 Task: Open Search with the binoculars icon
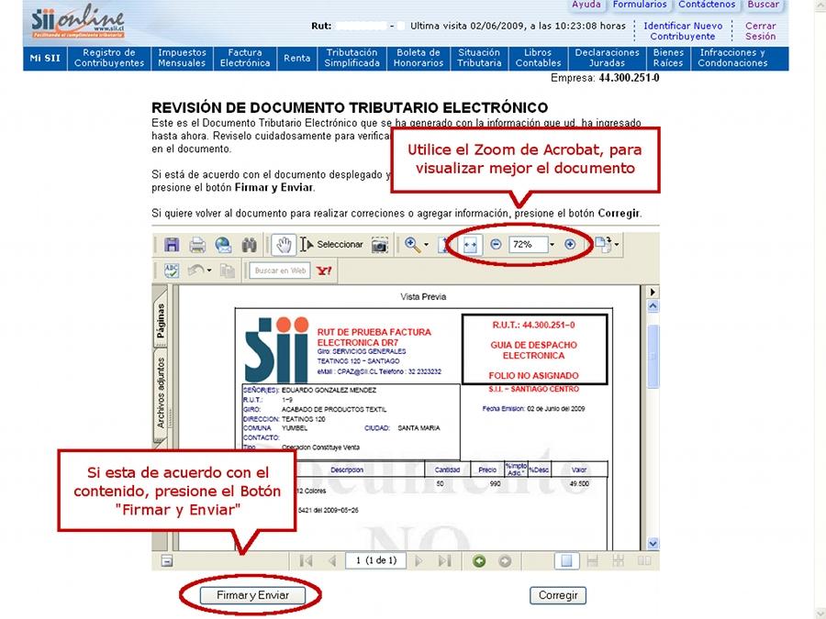click(x=249, y=245)
